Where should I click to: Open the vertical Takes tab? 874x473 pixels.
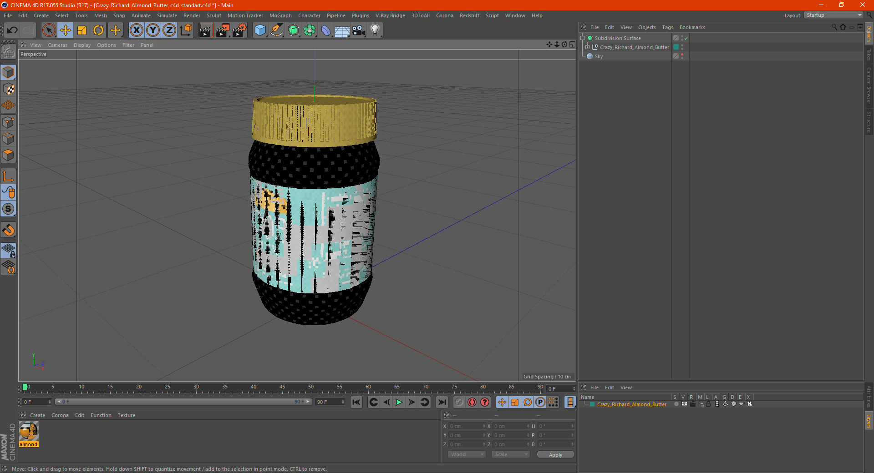click(x=869, y=55)
